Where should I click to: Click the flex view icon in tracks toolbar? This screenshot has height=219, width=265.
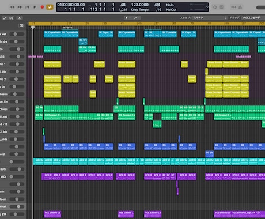pyautogui.click(x=12, y=18)
